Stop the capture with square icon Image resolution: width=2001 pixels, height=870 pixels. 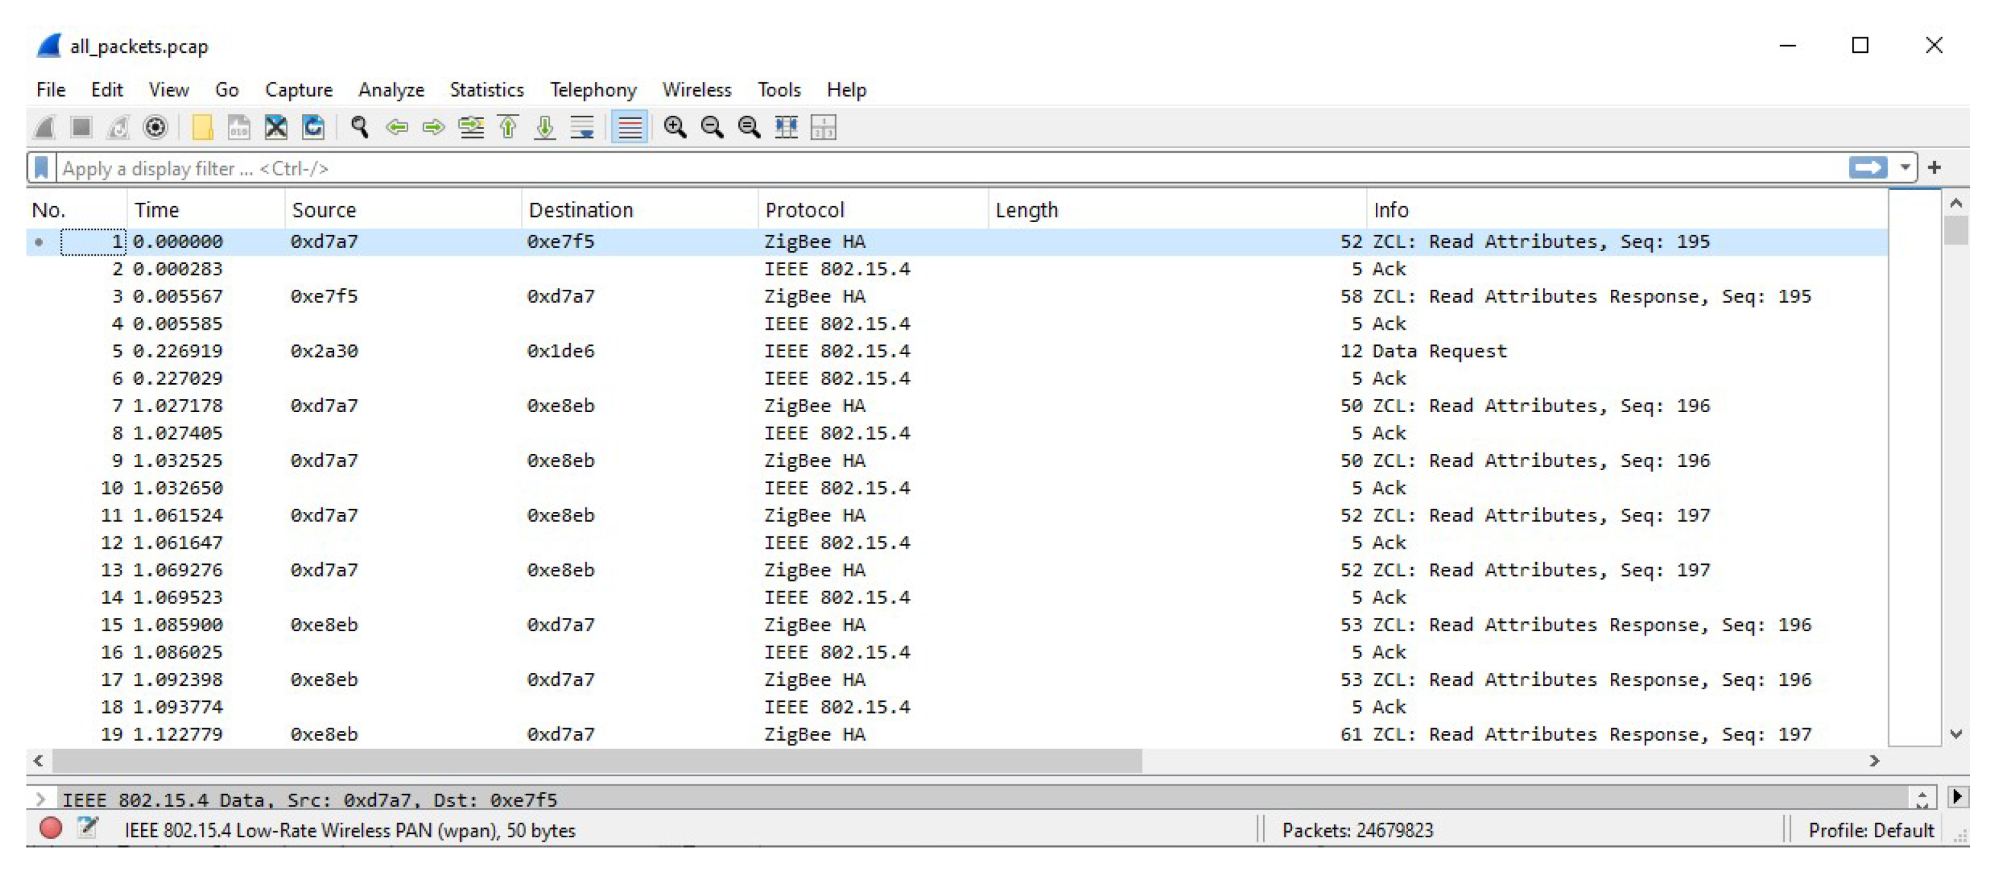coord(80,127)
